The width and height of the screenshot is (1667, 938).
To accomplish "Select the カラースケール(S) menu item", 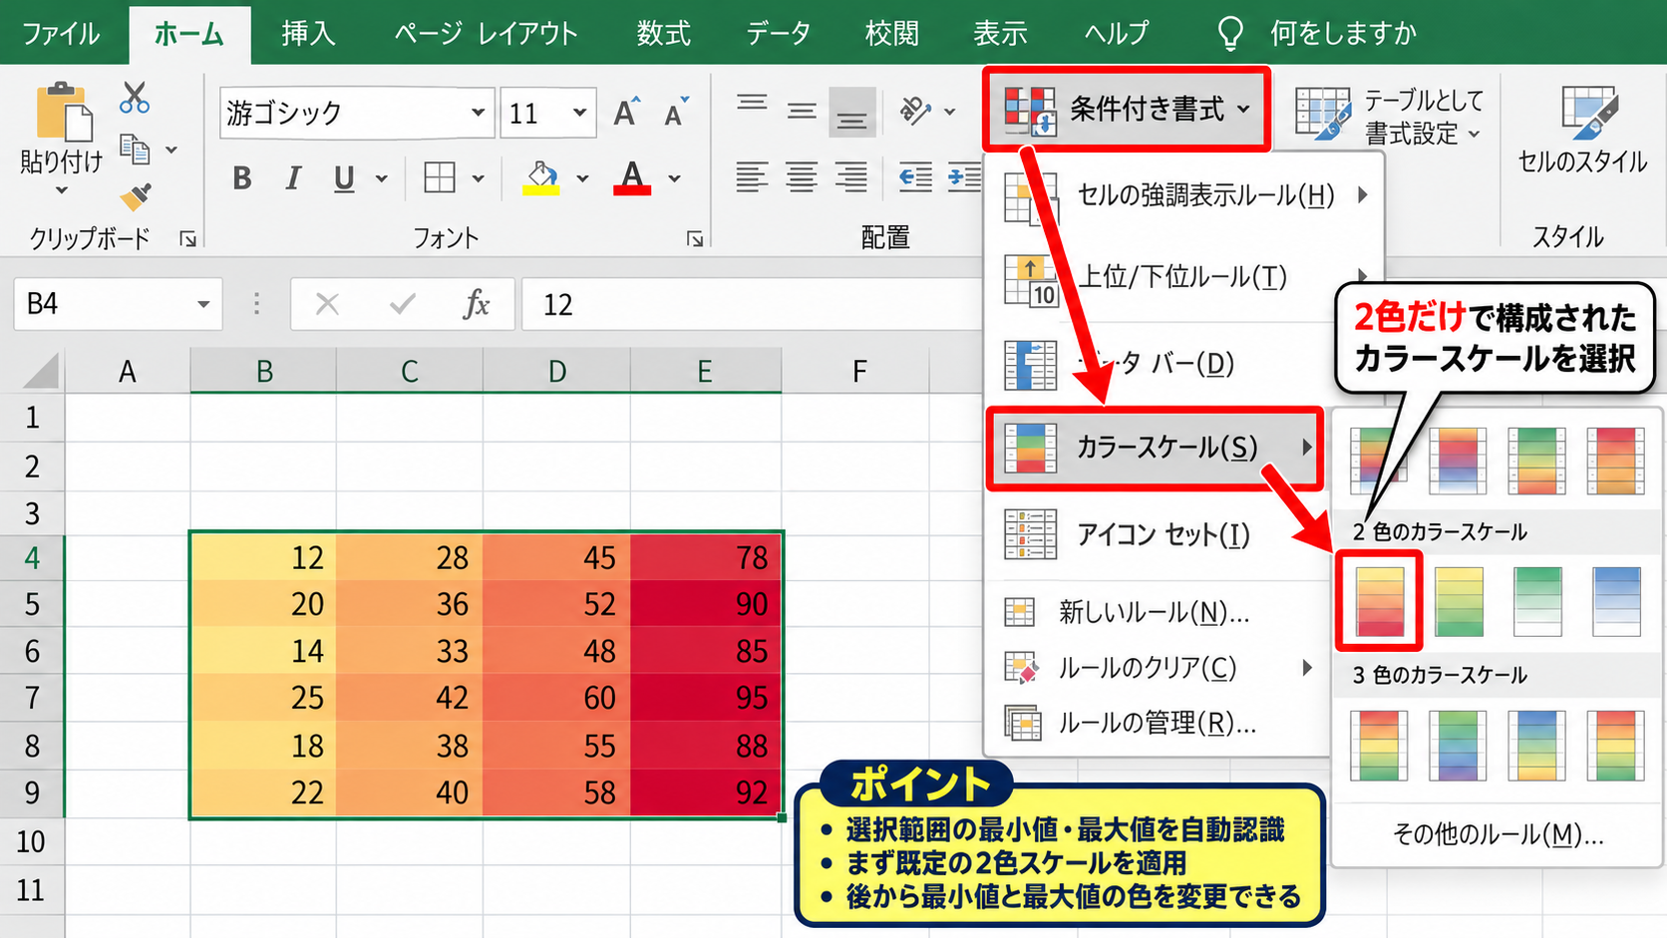I will click(x=1155, y=448).
